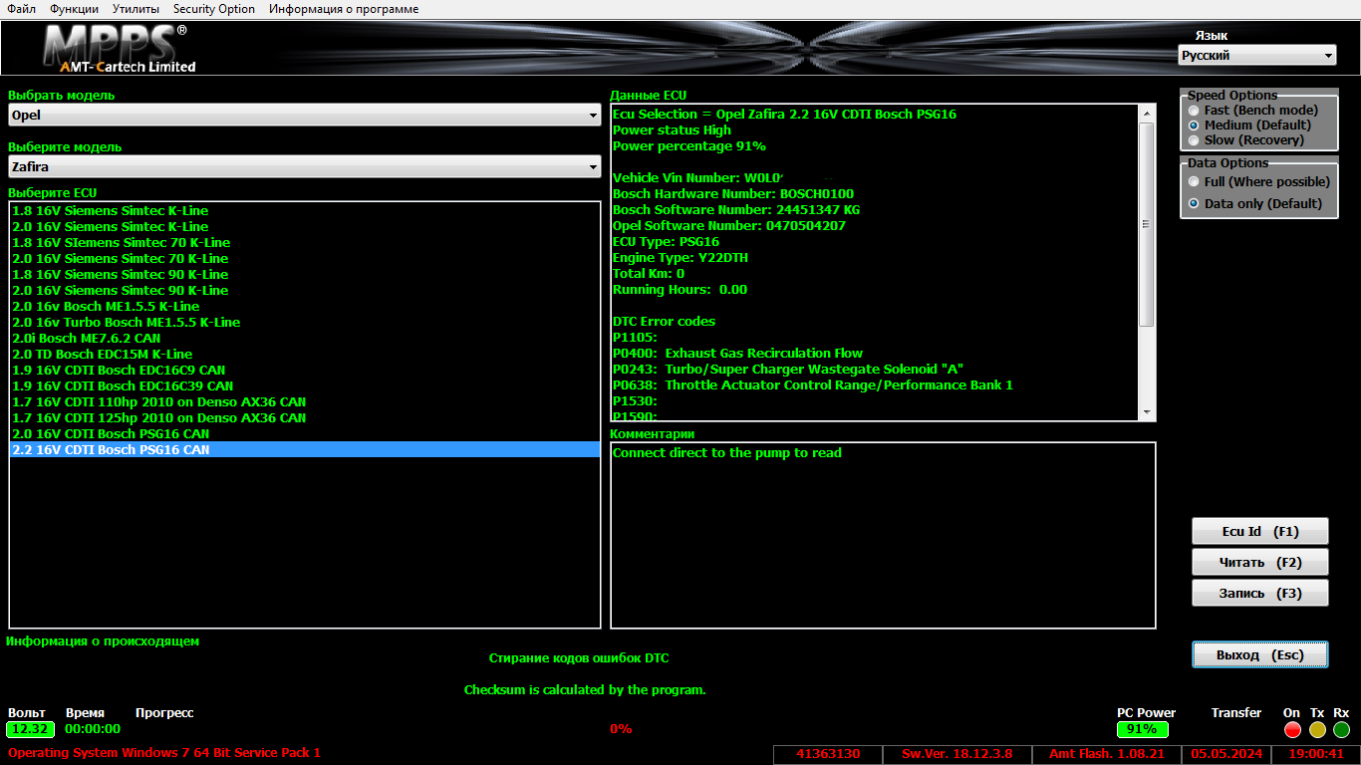Screen dimensions: 1361x765
Task: Click the PC Power 91% indicator
Action: [x=1140, y=729]
